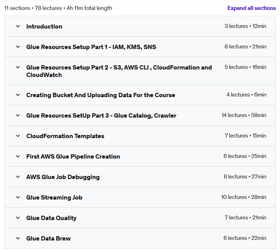Open Glue Resources Setup Part 2 section title

(x=119, y=71)
